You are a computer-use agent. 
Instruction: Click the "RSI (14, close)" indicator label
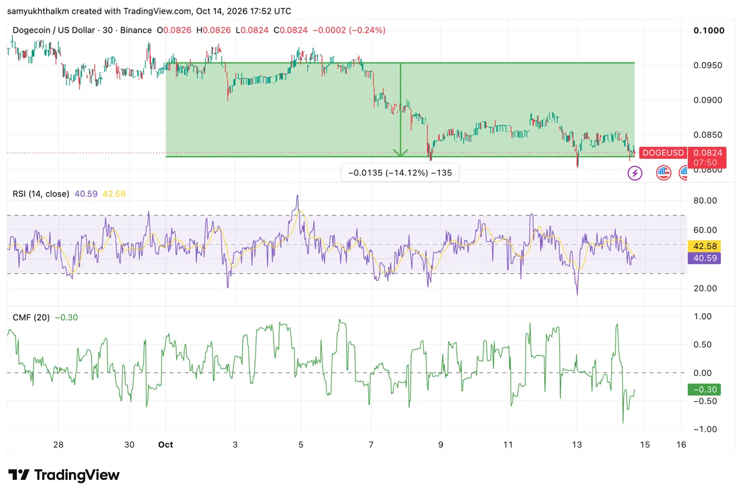click(x=41, y=194)
